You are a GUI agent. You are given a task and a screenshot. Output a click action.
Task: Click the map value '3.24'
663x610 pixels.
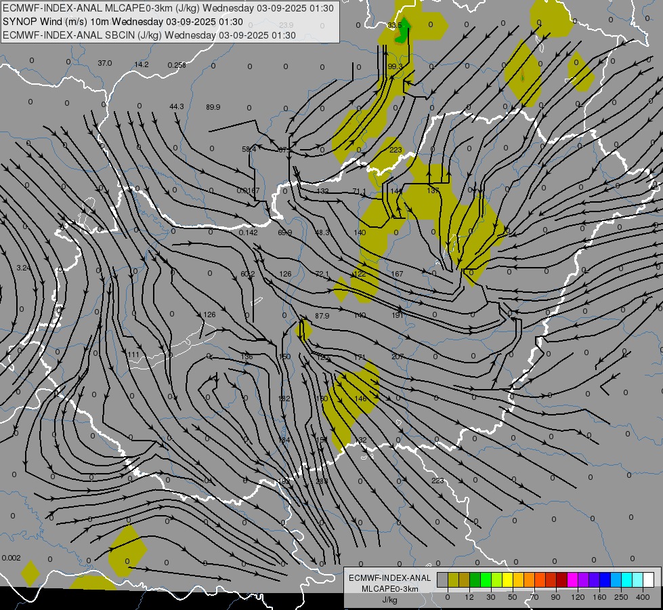(x=24, y=268)
